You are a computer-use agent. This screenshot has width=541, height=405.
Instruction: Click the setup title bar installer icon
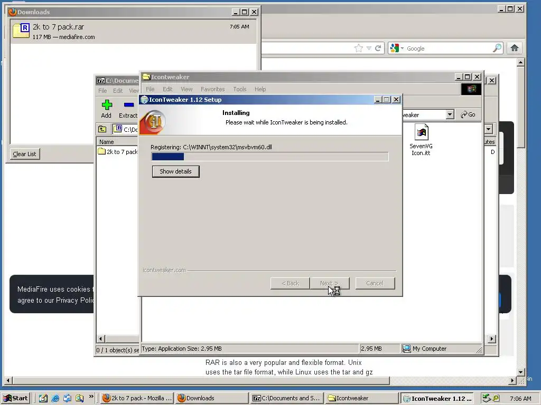pyautogui.click(x=145, y=100)
